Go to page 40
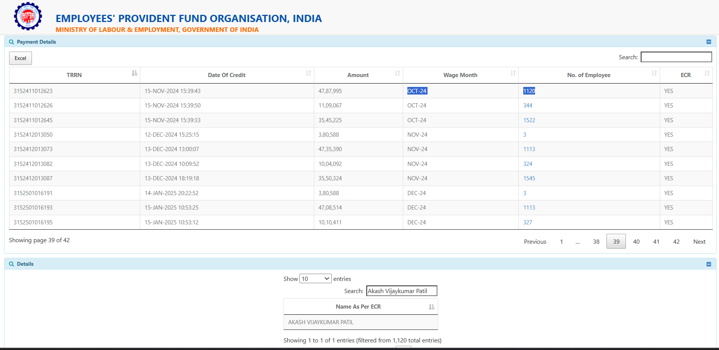Viewport: 719px width, 350px height. [x=636, y=241]
